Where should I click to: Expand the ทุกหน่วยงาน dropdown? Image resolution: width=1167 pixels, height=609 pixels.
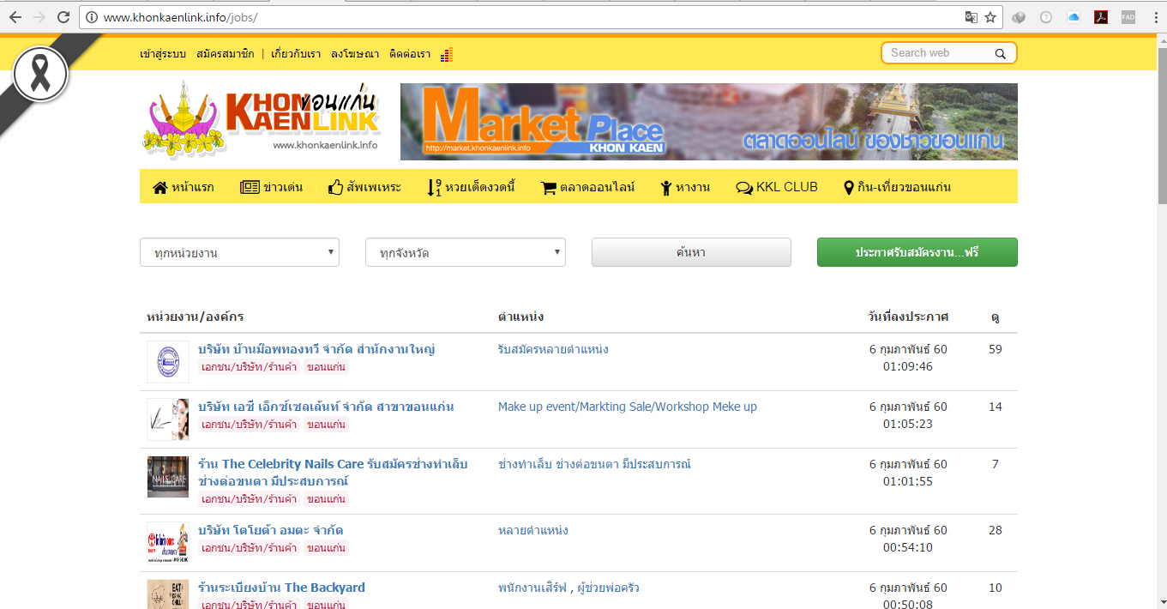(239, 252)
